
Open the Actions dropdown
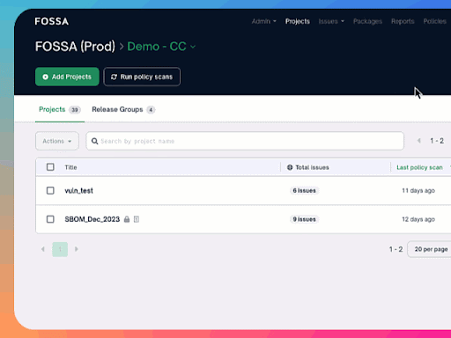point(57,141)
